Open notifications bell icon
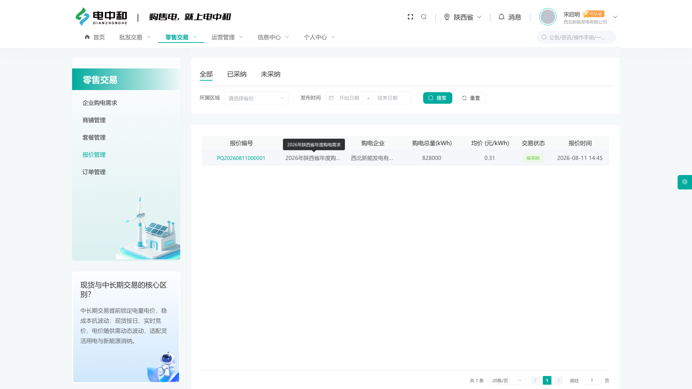 coord(501,17)
